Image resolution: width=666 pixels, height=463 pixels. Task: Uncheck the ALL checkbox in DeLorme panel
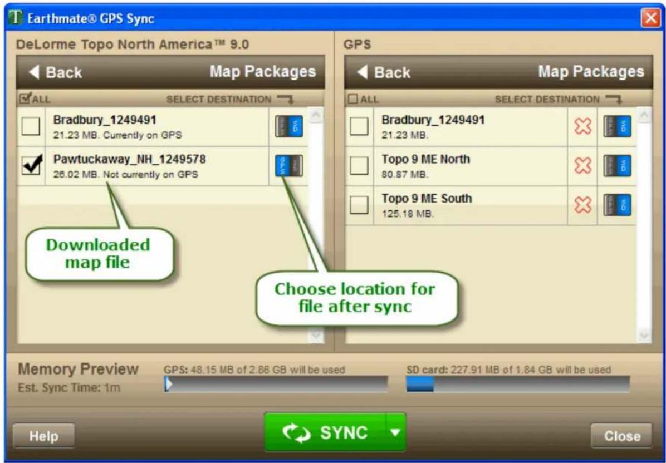[x=25, y=99]
